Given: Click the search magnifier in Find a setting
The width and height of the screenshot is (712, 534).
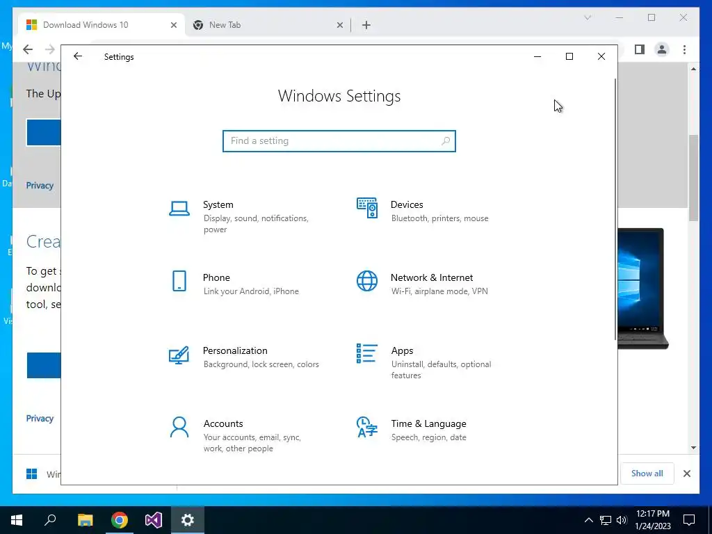Looking at the screenshot, I should pos(446,140).
